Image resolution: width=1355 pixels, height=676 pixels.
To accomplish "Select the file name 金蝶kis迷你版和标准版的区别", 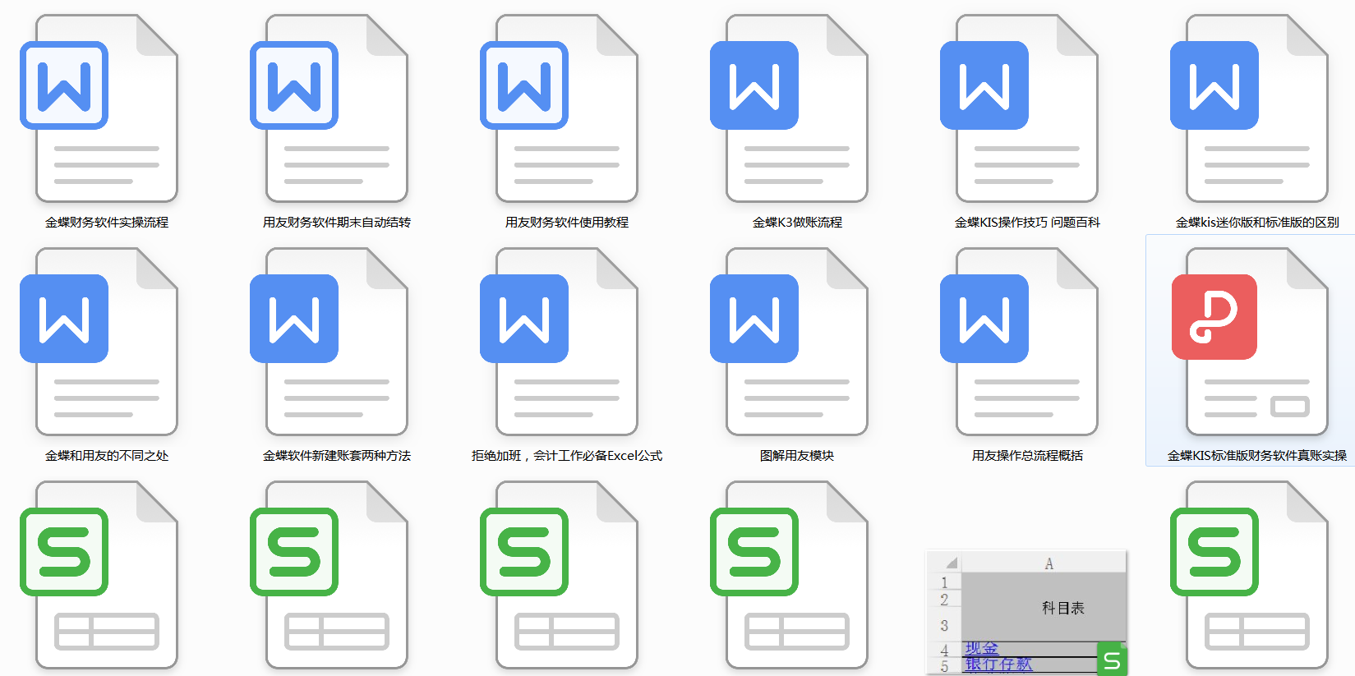I will coord(1257,223).
